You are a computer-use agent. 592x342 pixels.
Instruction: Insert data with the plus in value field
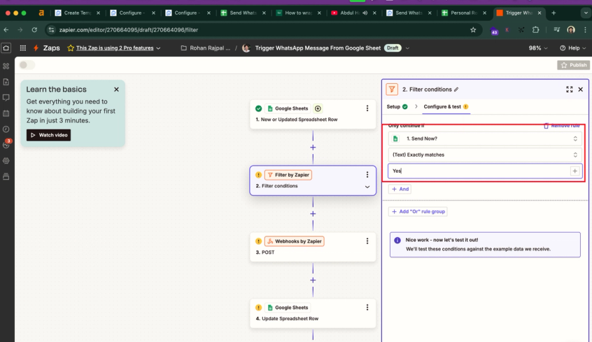575,171
